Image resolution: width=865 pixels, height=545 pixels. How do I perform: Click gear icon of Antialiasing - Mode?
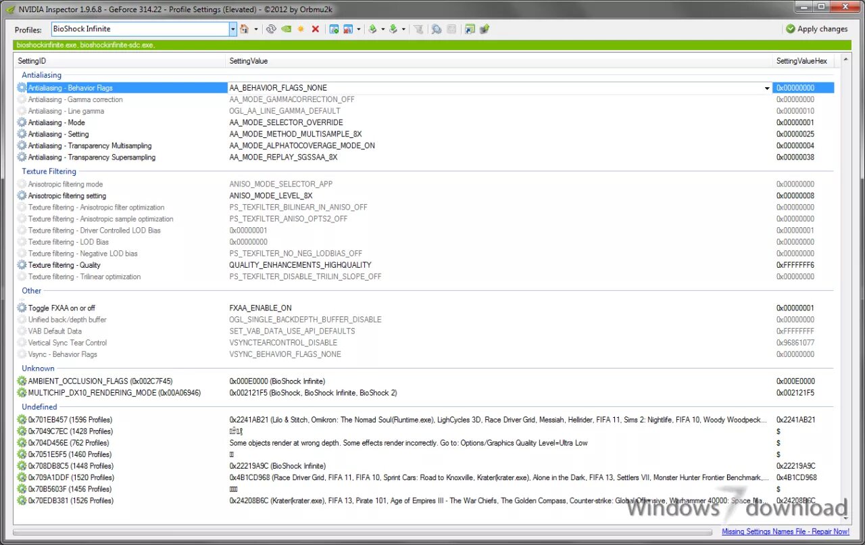click(22, 122)
